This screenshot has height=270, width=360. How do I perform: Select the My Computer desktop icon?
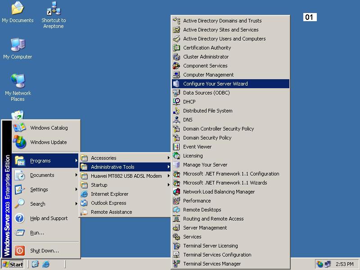[18, 49]
